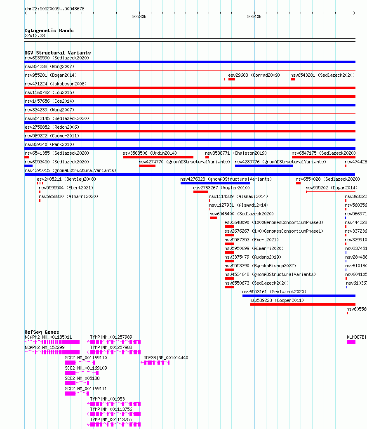
Task: Select the nsv4289776 gnomAD variant label
Action: point(280,162)
